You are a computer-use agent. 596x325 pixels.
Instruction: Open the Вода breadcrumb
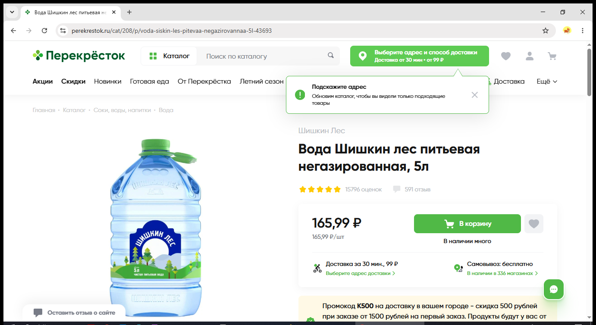(x=166, y=110)
